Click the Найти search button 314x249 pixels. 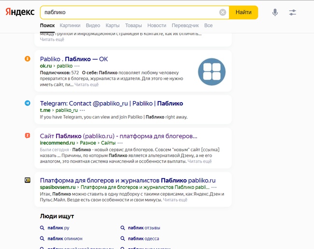click(x=243, y=13)
